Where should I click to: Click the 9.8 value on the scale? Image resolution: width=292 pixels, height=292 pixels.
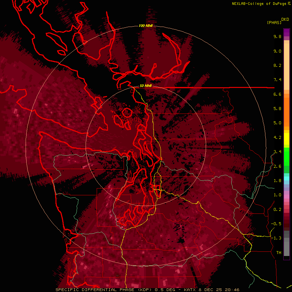click(277, 36)
